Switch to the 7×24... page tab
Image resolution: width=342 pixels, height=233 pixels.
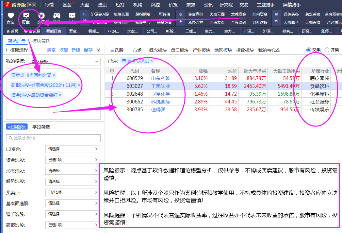113,31
